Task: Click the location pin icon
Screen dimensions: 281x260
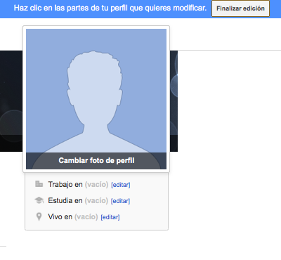Action: [39, 216]
